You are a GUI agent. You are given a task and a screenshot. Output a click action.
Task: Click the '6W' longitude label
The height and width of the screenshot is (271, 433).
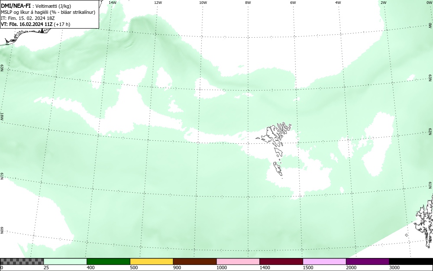click(293, 2)
